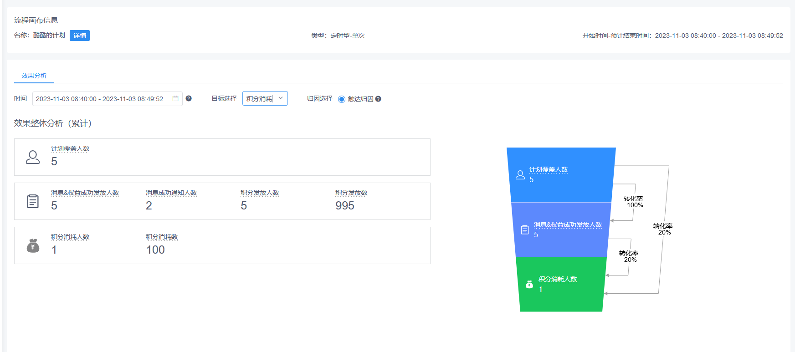Click the 计划覆盖人数 label in left card

70,149
